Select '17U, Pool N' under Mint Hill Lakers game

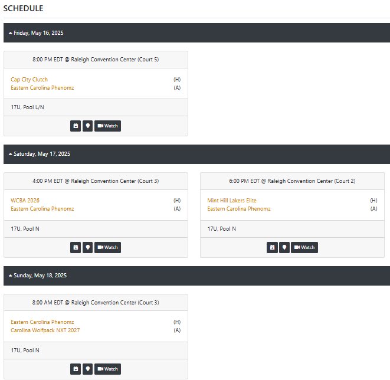pyautogui.click(x=222, y=229)
